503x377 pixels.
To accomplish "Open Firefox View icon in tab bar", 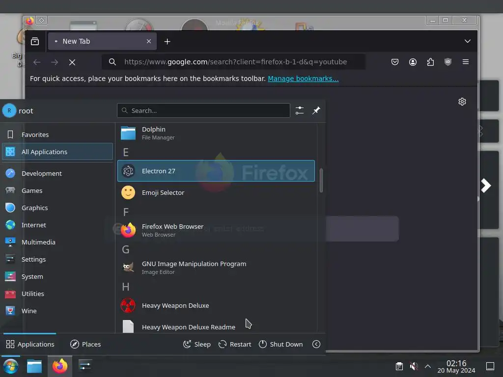I will pyautogui.click(x=35, y=41).
